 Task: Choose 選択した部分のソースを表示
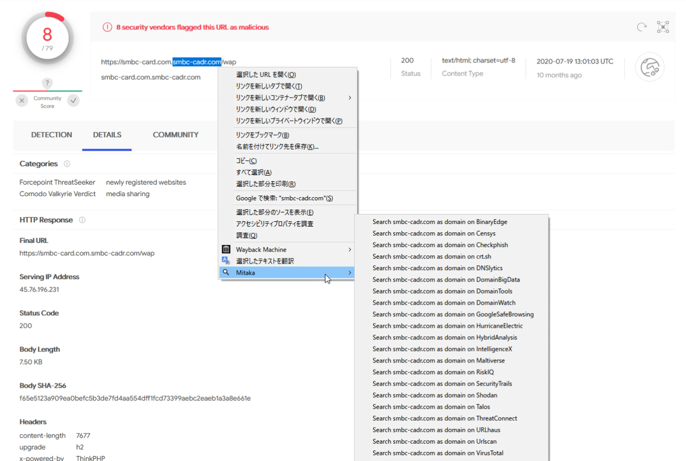288,212
